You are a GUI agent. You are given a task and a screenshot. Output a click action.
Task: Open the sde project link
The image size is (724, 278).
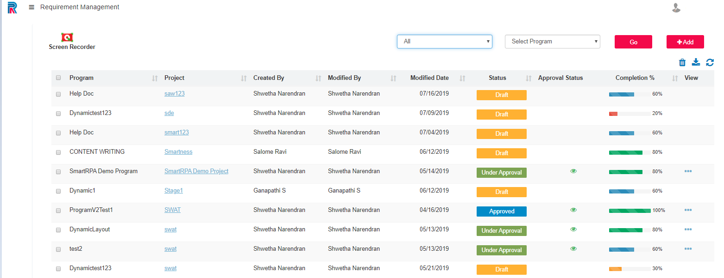click(x=169, y=113)
